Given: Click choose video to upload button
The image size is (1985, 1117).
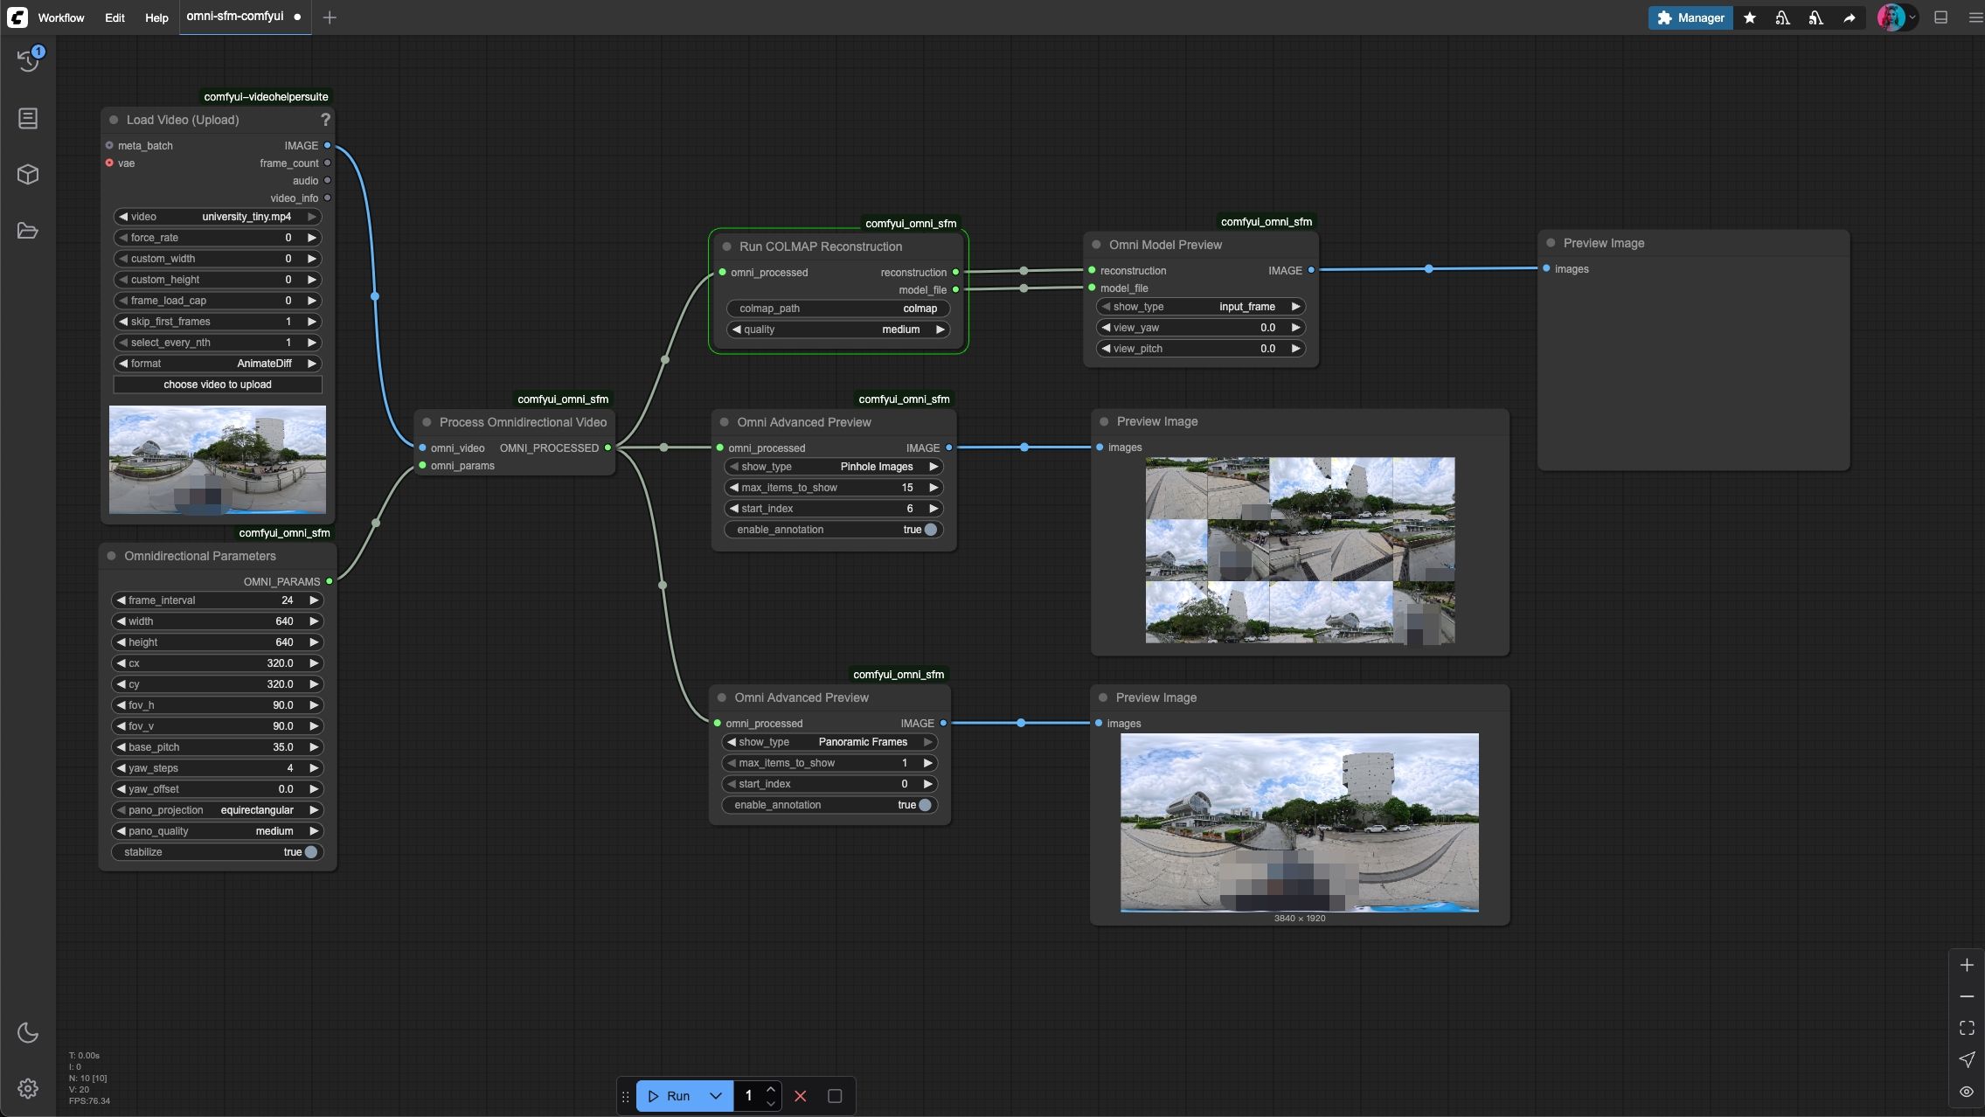Looking at the screenshot, I should click(218, 385).
